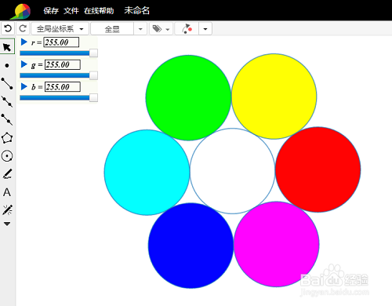Select the blue circle
Image resolution: width=392 pixels, height=306 pixels.
[191, 246]
